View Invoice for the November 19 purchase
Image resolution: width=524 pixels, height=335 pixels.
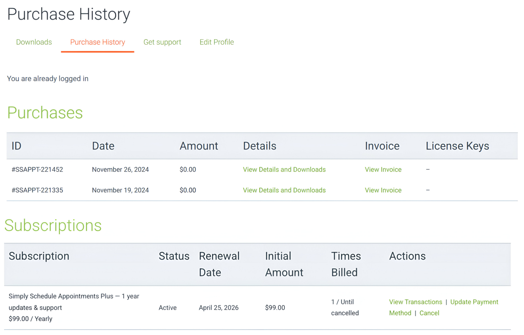(x=383, y=190)
